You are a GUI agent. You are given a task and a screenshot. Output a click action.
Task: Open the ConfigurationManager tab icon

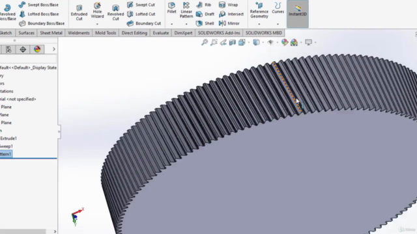click(x=8, y=49)
